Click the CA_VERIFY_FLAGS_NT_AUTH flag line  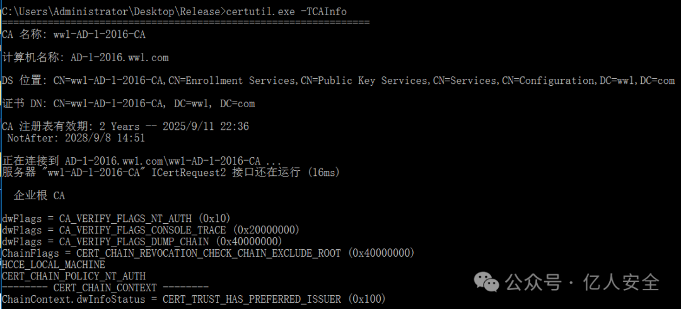116,218
